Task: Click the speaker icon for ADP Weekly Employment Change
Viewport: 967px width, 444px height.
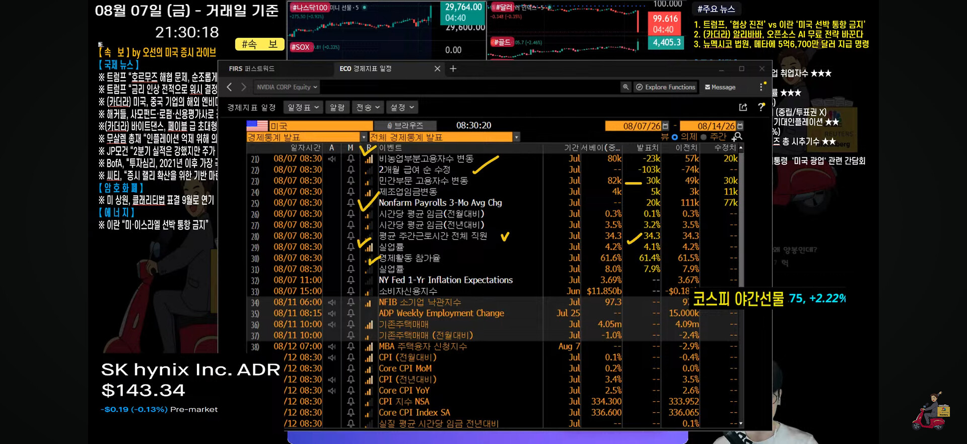Action: pyautogui.click(x=332, y=313)
